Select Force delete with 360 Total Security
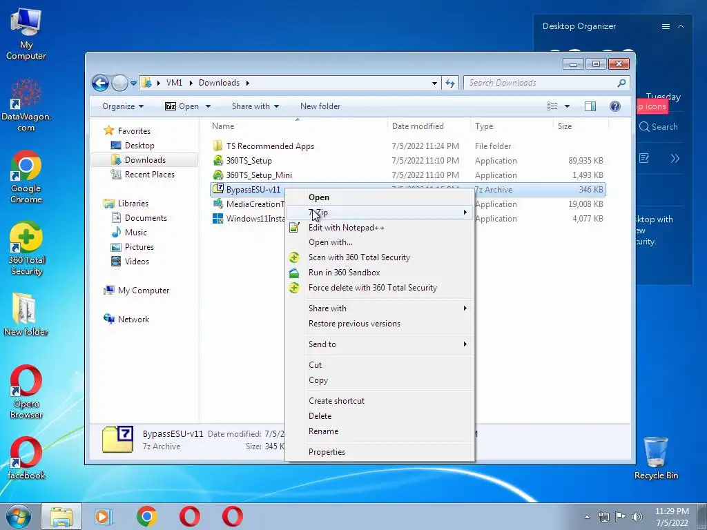 [380, 288]
